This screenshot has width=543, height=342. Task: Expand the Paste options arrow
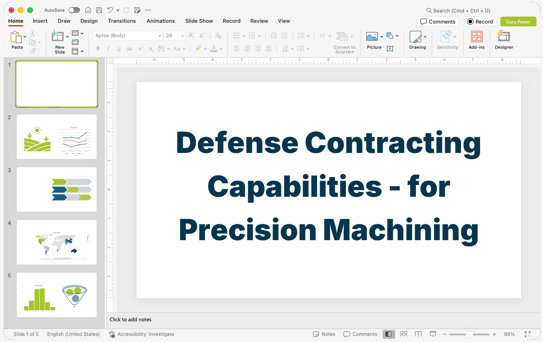(x=25, y=37)
